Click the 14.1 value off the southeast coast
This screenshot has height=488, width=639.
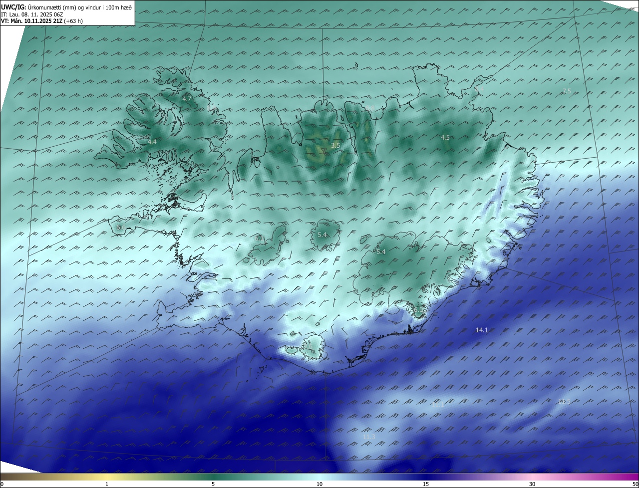click(x=482, y=330)
